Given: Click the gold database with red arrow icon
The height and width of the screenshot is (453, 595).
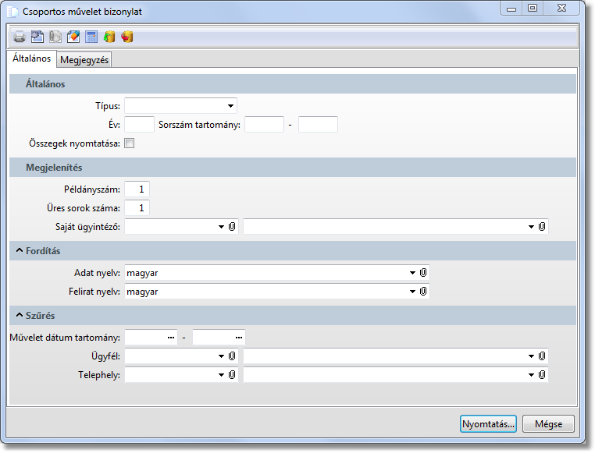Looking at the screenshot, I should point(127,37).
